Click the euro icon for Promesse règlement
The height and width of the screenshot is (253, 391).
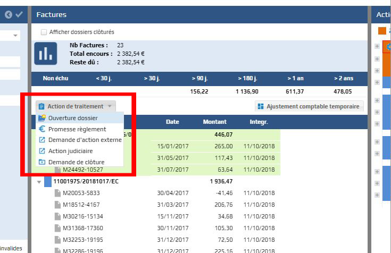pyautogui.click(x=42, y=129)
